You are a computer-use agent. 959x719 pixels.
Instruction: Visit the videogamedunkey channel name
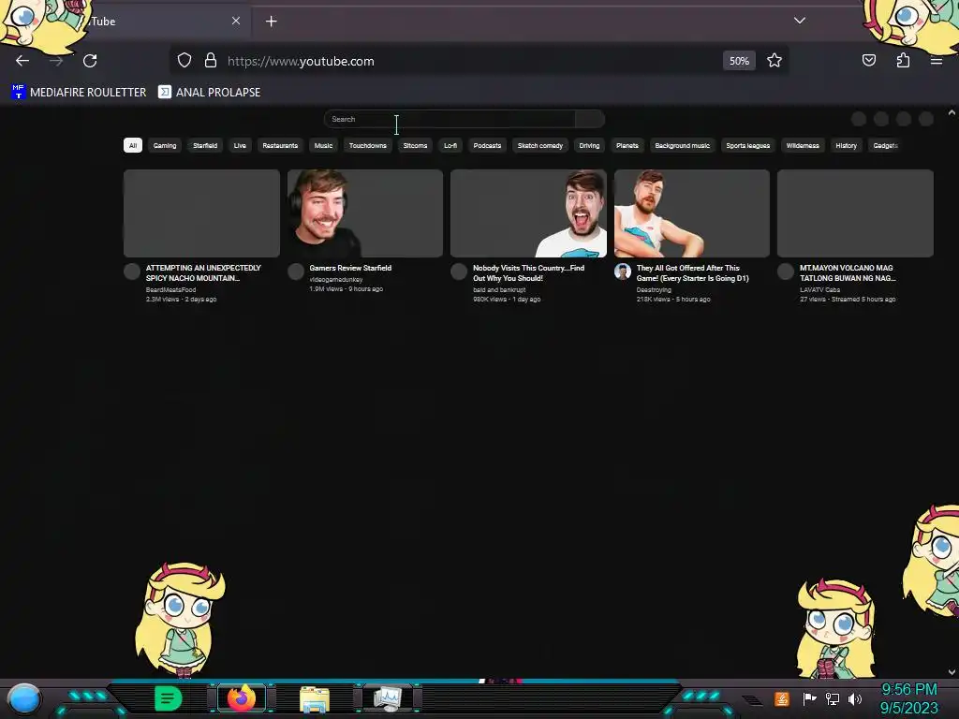(x=336, y=279)
